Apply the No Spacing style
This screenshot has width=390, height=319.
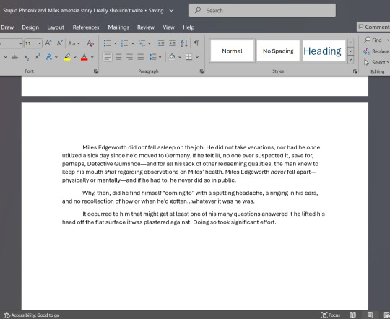pos(278,51)
